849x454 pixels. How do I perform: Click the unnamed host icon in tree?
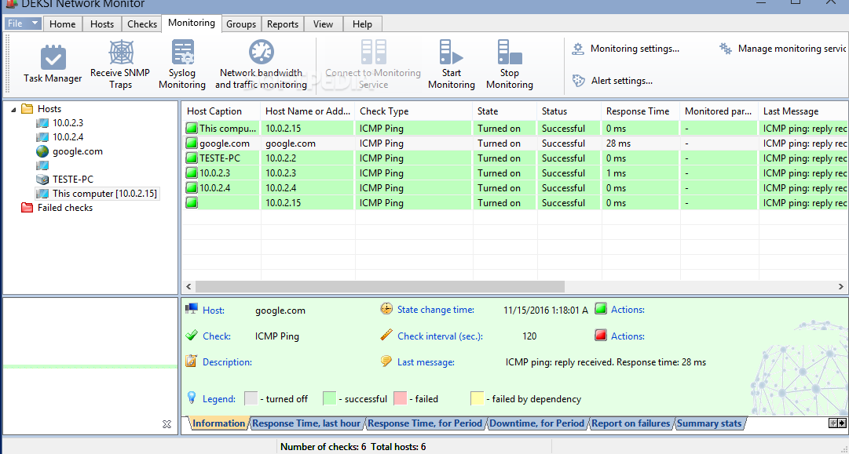42,165
